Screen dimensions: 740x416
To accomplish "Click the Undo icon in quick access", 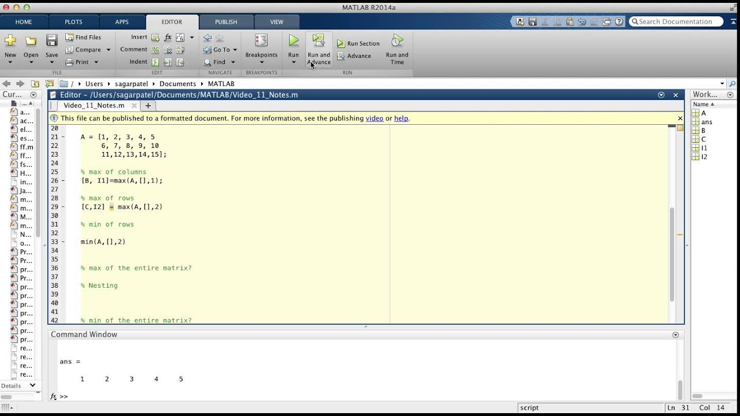I will pos(582,21).
